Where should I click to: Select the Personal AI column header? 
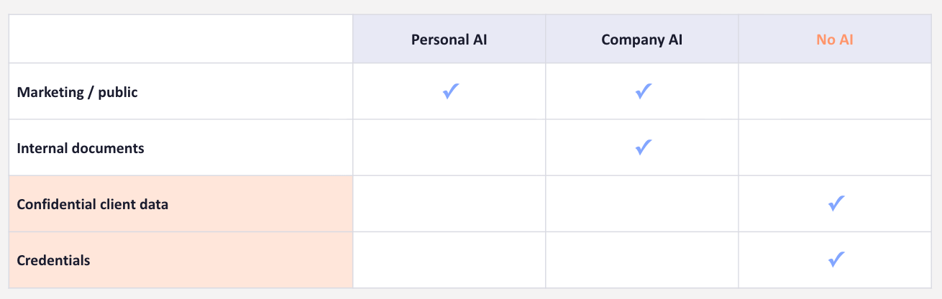click(x=449, y=40)
